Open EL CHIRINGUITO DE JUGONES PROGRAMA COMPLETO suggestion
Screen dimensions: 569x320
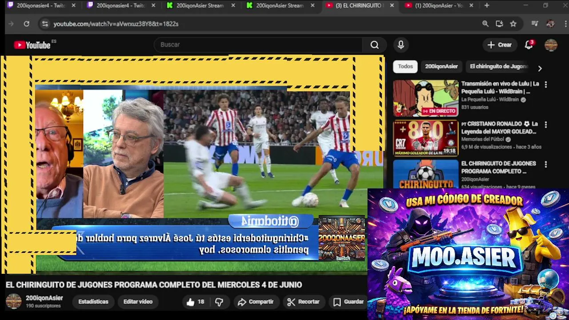pos(498,168)
